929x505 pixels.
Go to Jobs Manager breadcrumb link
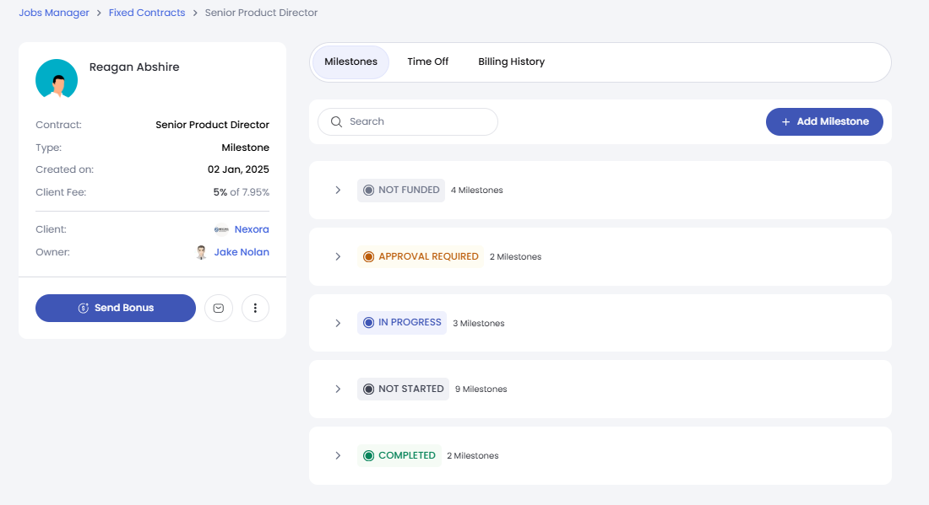pos(54,13)
